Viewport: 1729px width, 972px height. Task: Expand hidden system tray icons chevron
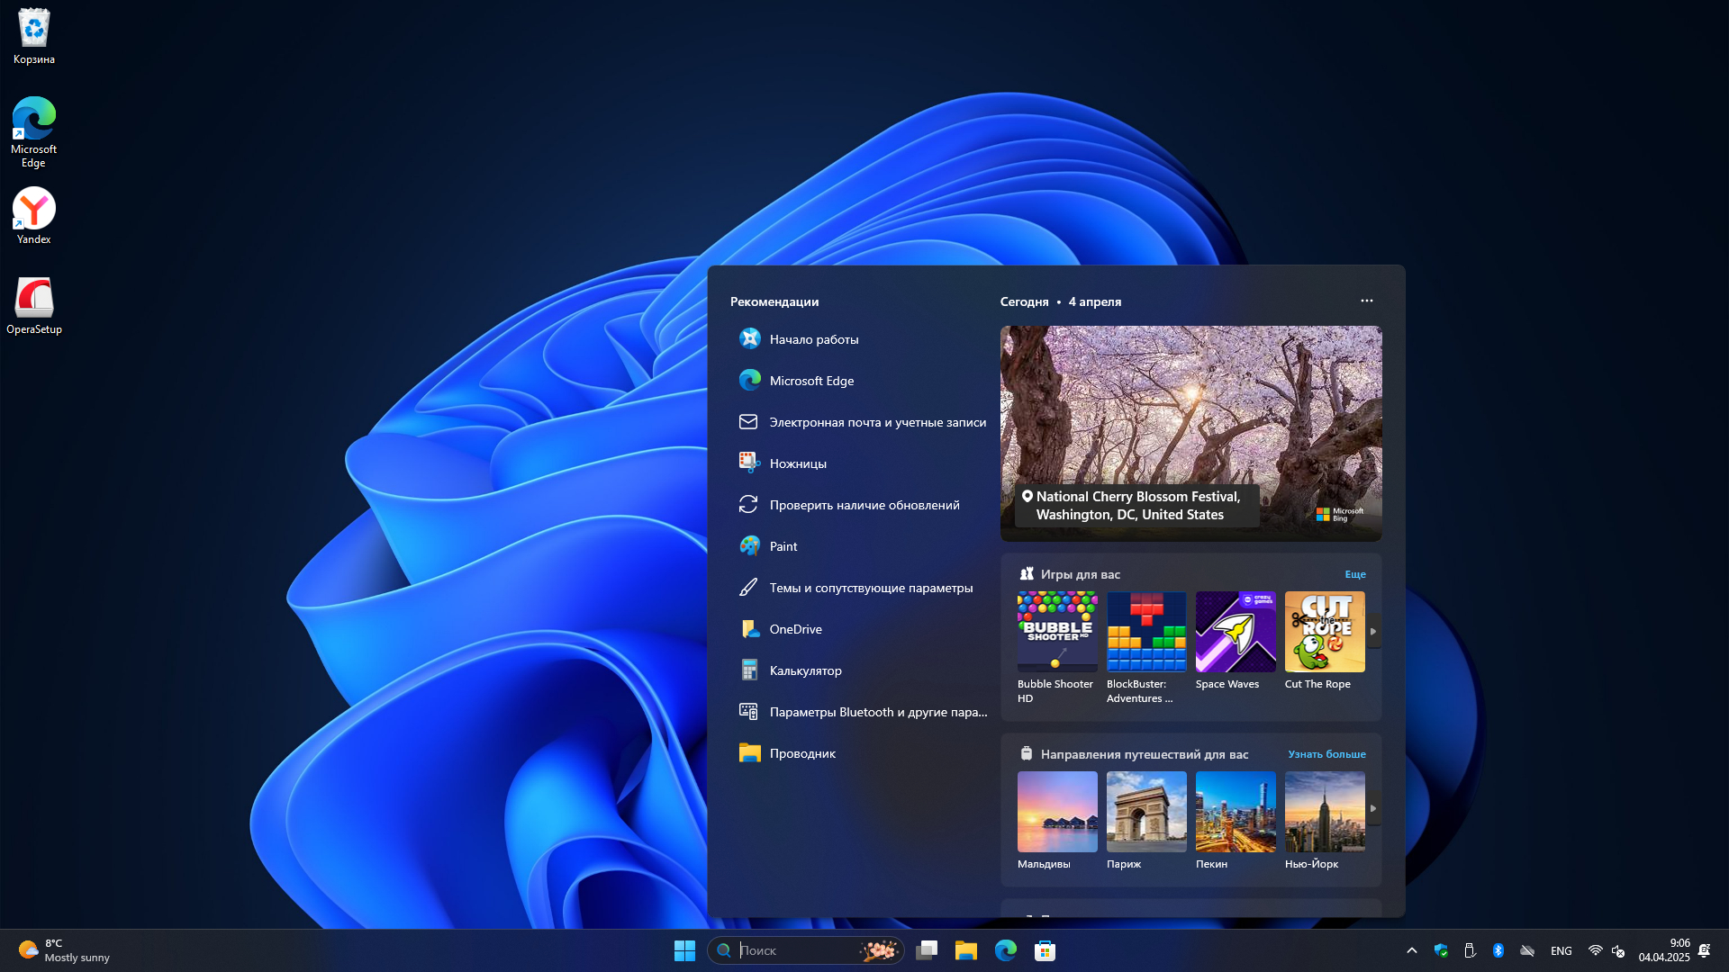point(1412,950)
